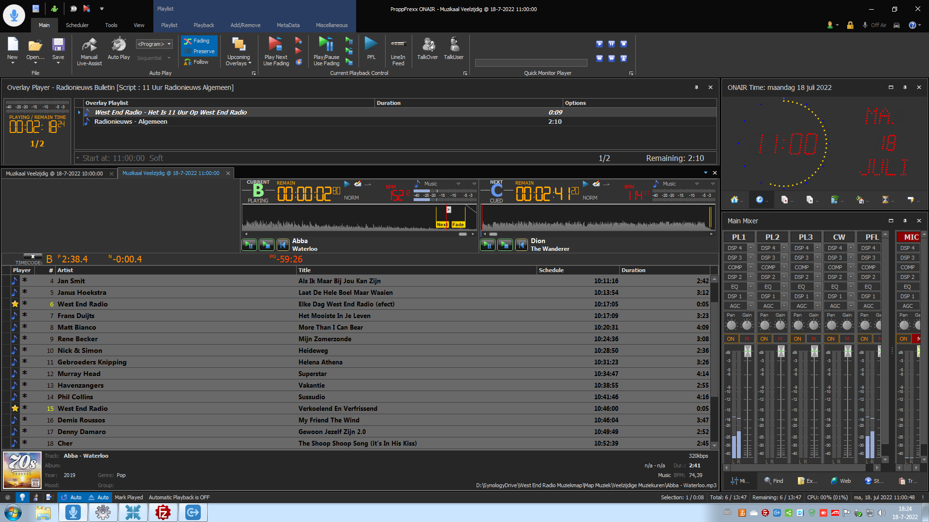Click the album art thumbnail for Abba - Waterloo
Viewport: 929px width, 522px height.
click(x=22, y=470)
